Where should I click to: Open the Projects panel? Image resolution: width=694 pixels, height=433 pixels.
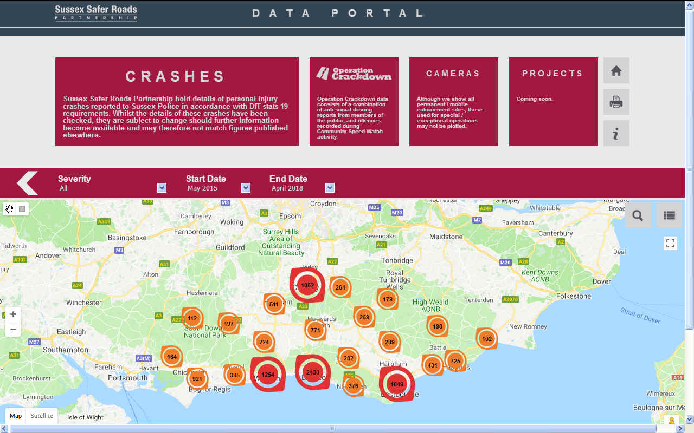point(554,102)
